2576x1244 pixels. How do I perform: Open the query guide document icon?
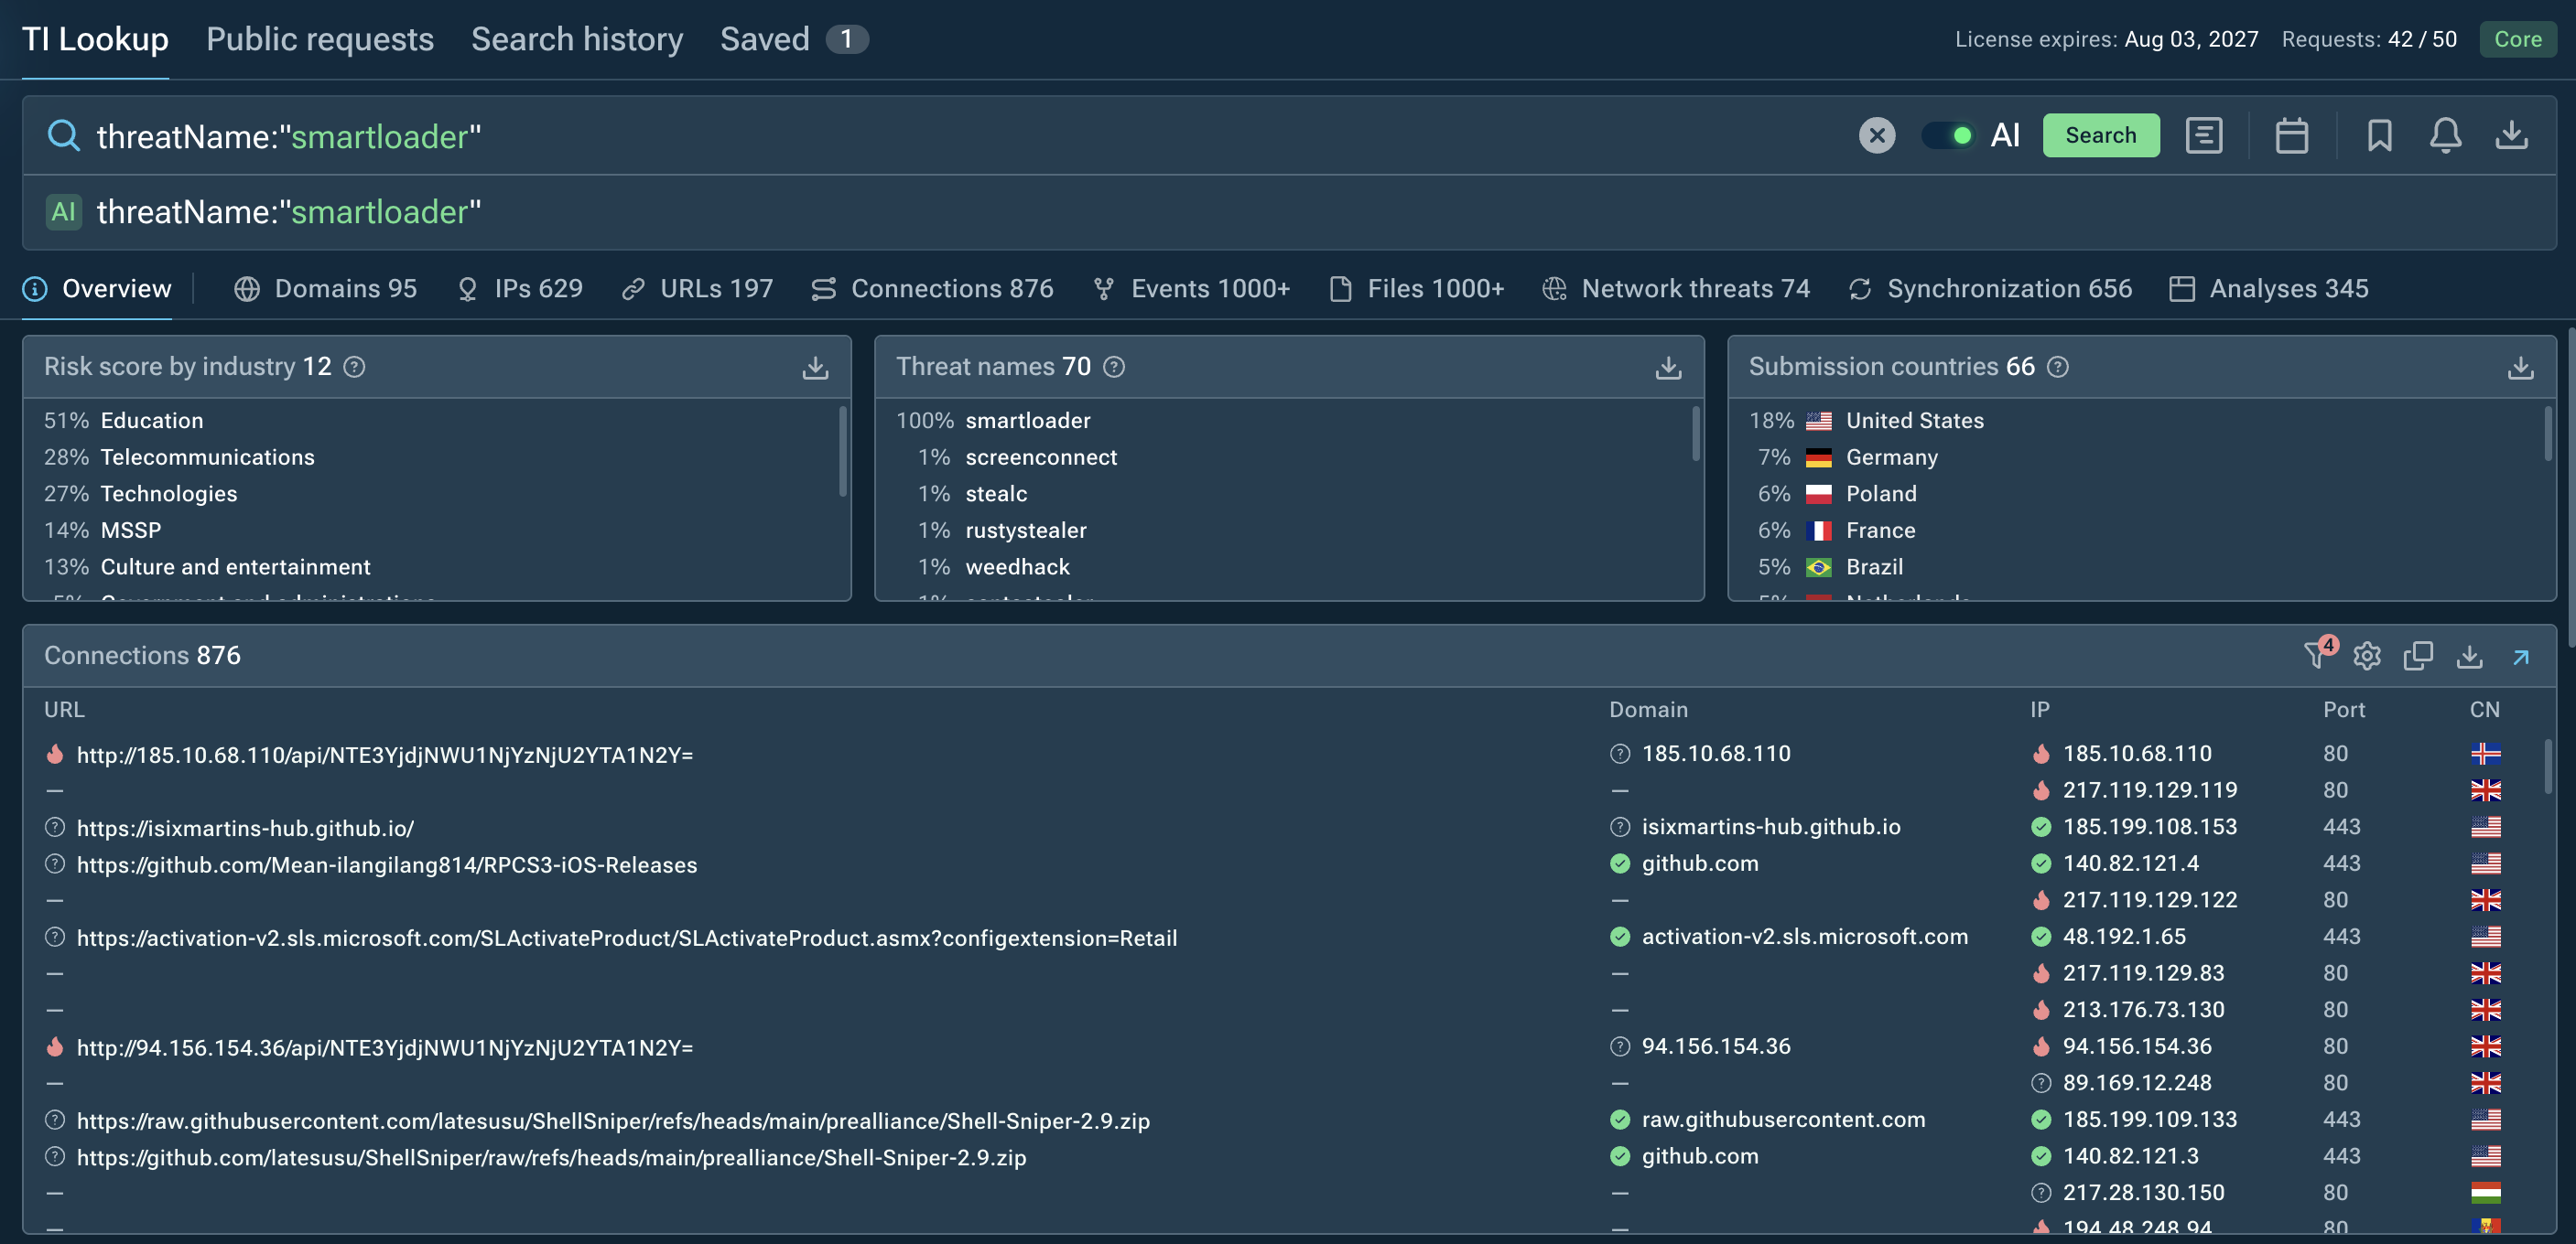pyautogui.click(x=2204, y=134)
